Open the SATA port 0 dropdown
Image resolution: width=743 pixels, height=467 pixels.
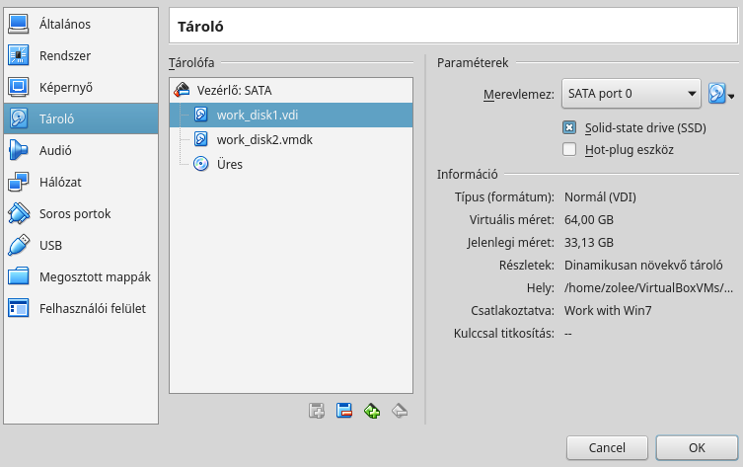[632, 94]
